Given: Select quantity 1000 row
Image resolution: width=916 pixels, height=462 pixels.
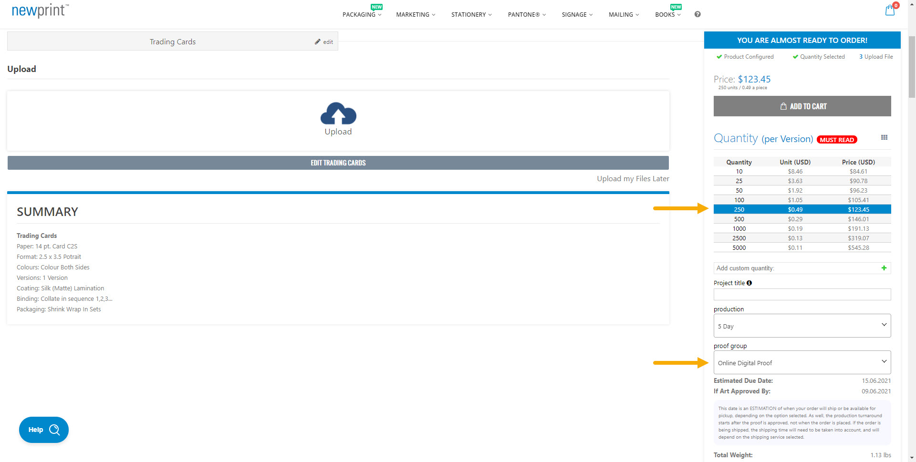Looking at the screenshot, I should point(802,228).
